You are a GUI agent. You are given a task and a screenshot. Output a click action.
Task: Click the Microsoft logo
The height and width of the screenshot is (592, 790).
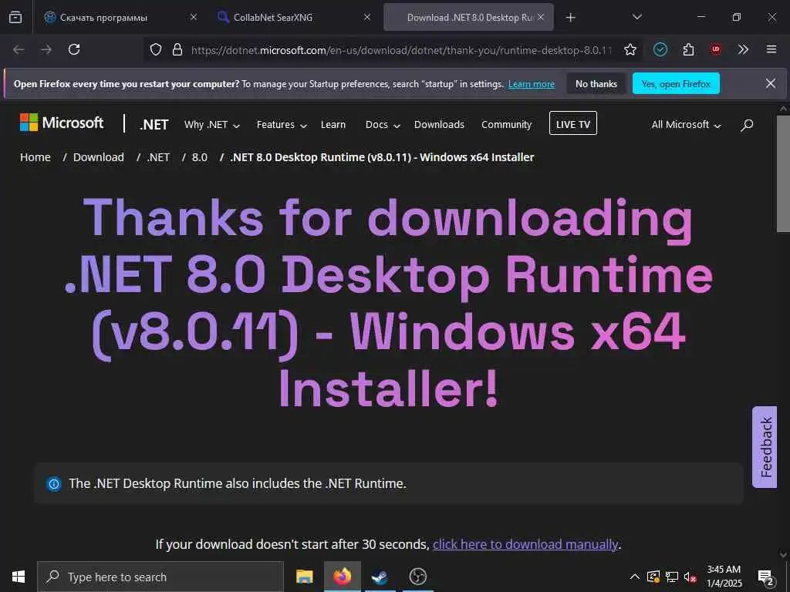tap(62, 123)
